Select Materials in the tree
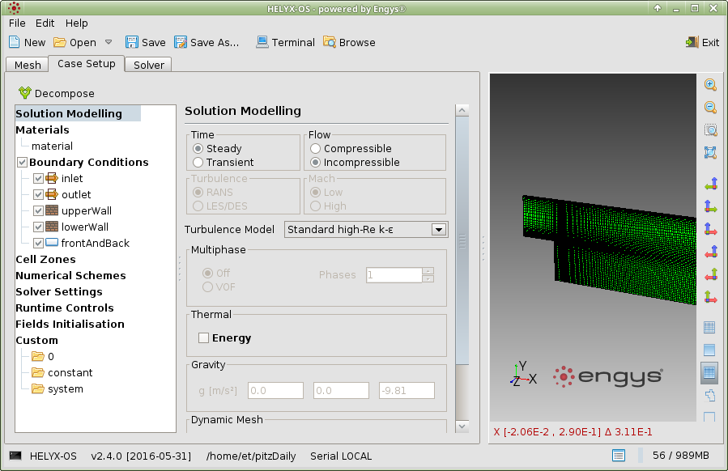 [42, 130]
